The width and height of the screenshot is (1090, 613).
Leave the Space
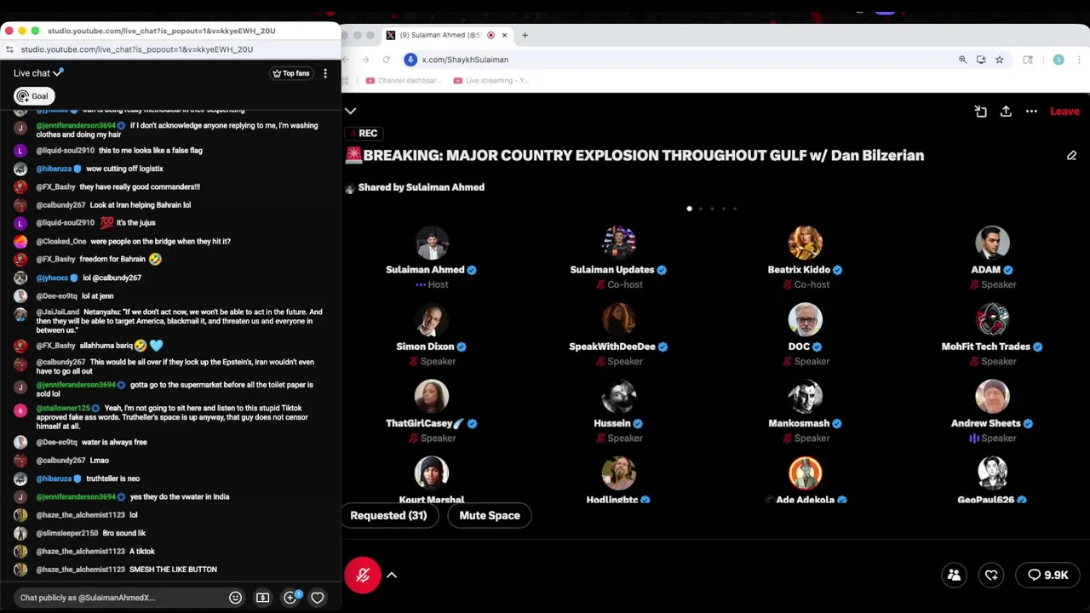tap(1064, 112)
